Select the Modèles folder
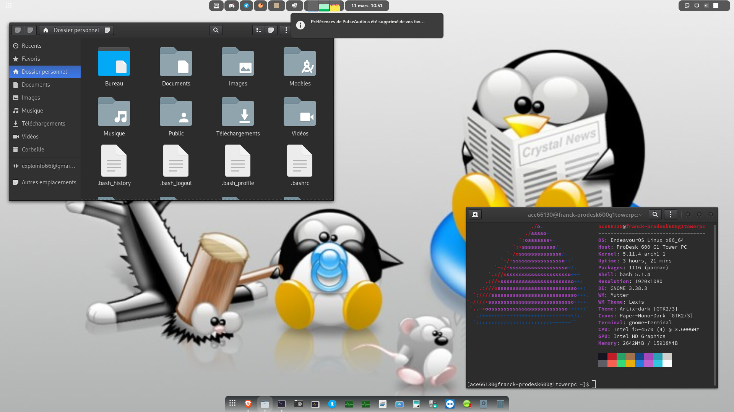 300,67
